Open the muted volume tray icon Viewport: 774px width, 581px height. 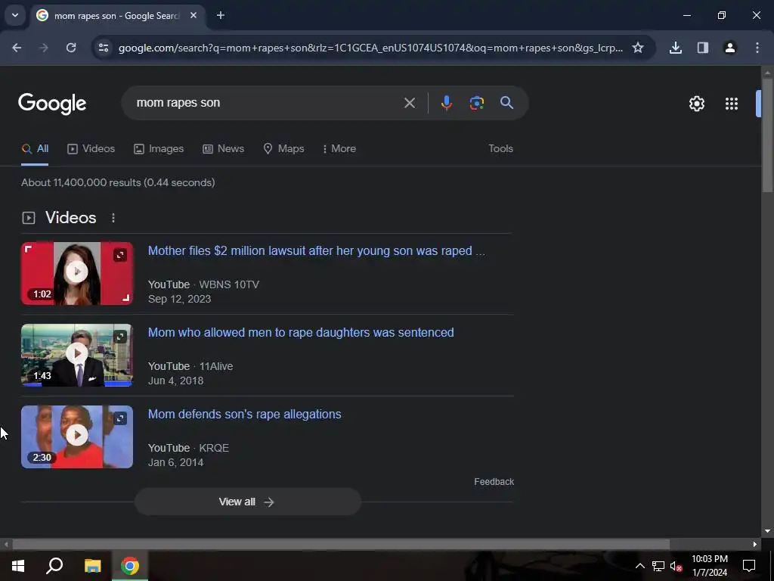(676, 566)
